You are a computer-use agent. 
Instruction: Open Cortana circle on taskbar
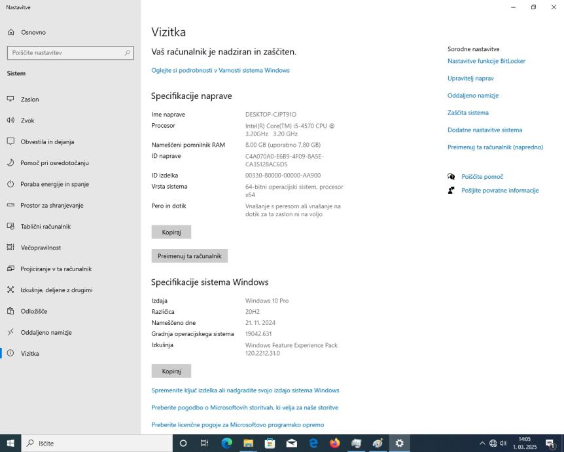[x=183, y=443]
